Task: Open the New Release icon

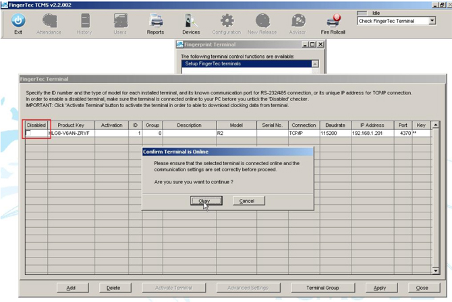Action: (262, 21)
